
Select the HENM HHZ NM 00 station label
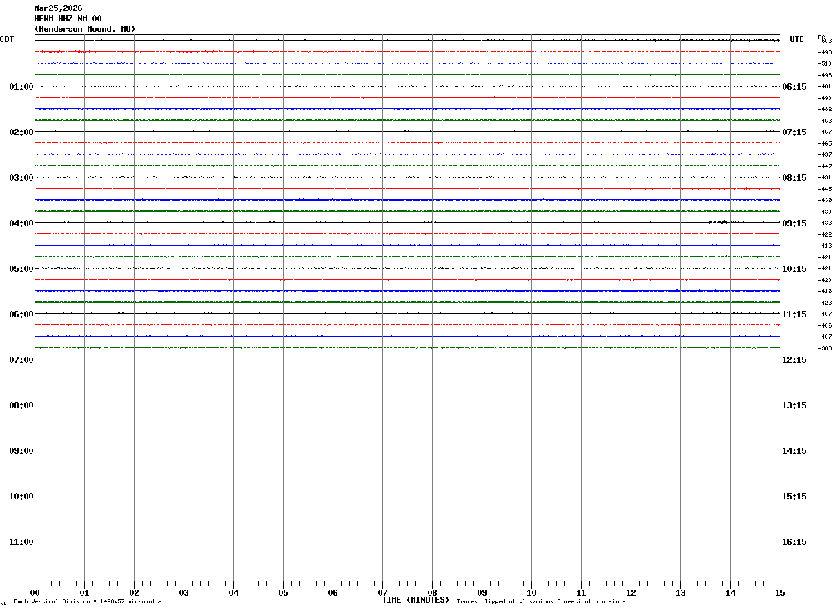68,19
